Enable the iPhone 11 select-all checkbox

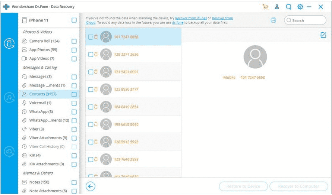[74, 20]
